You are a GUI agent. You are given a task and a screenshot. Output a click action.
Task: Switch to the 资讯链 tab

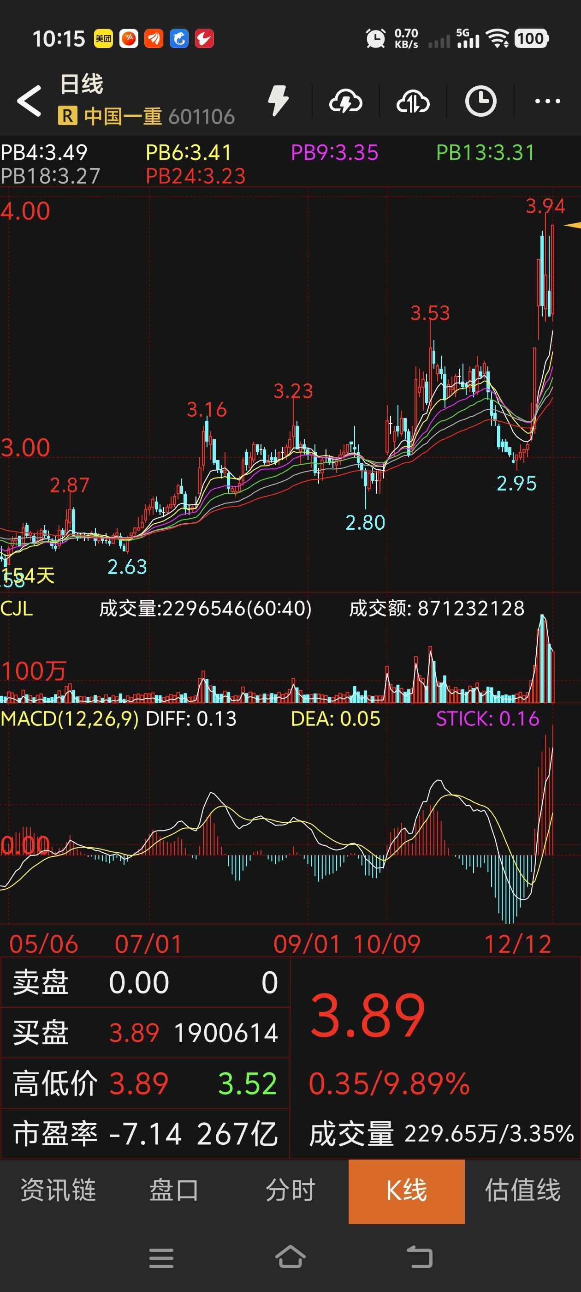pos(58,1190)
